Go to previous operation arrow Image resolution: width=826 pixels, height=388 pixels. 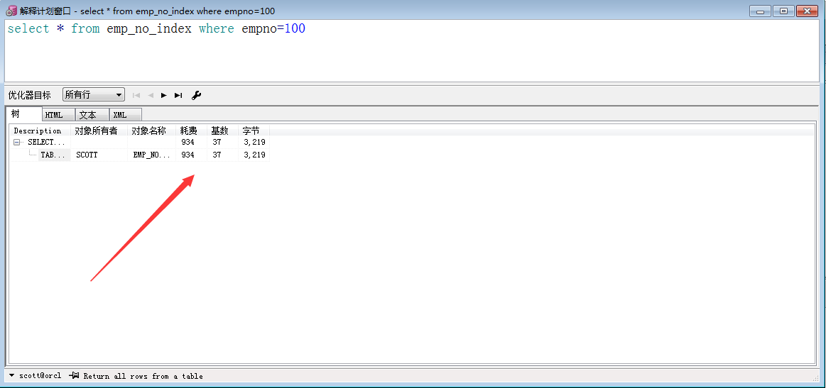tap(151, 95)
